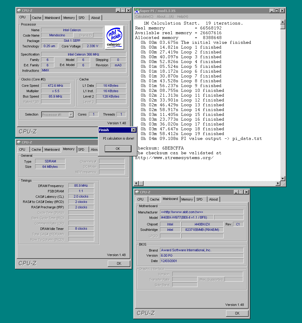This screenshot has width=302, height=323.
Task: Open the Cache tab in the top CPU-Z window
Action: coord(36,18)
